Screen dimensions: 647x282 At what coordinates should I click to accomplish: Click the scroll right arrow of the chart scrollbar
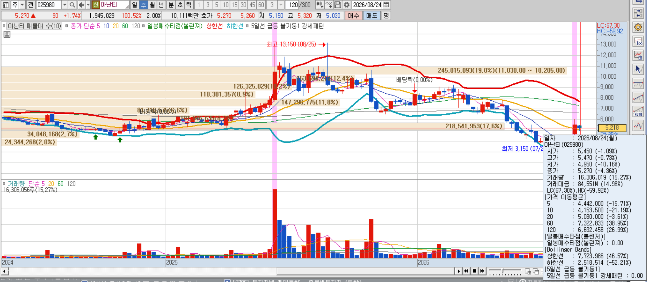pyautogui.click(x=458, y=271)
